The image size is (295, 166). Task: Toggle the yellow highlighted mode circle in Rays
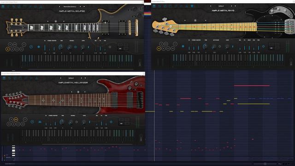pos(159,48)
